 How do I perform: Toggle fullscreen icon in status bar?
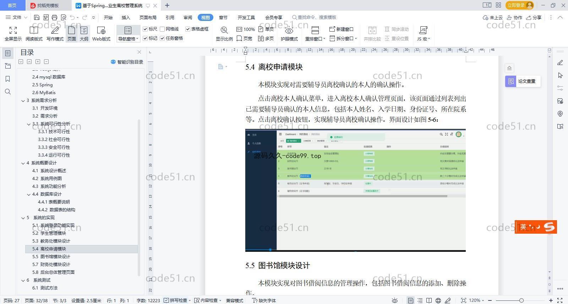click(560, 300)
